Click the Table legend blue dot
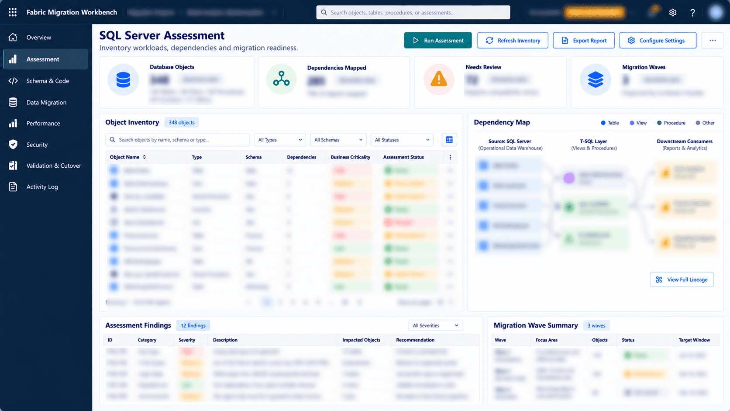The height and width of the screenshot is (411, 730). pos(603,123)
